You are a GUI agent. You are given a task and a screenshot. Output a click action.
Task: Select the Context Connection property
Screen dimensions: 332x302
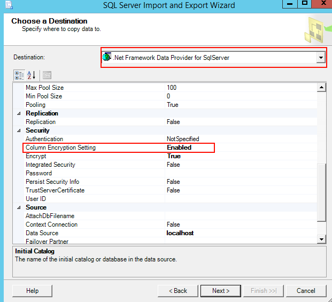tap(51, 224)
